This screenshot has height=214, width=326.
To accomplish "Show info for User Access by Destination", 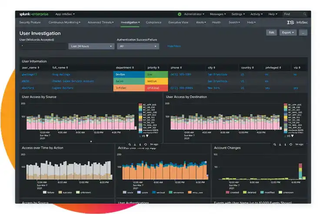I will click(x=285, y=144).
